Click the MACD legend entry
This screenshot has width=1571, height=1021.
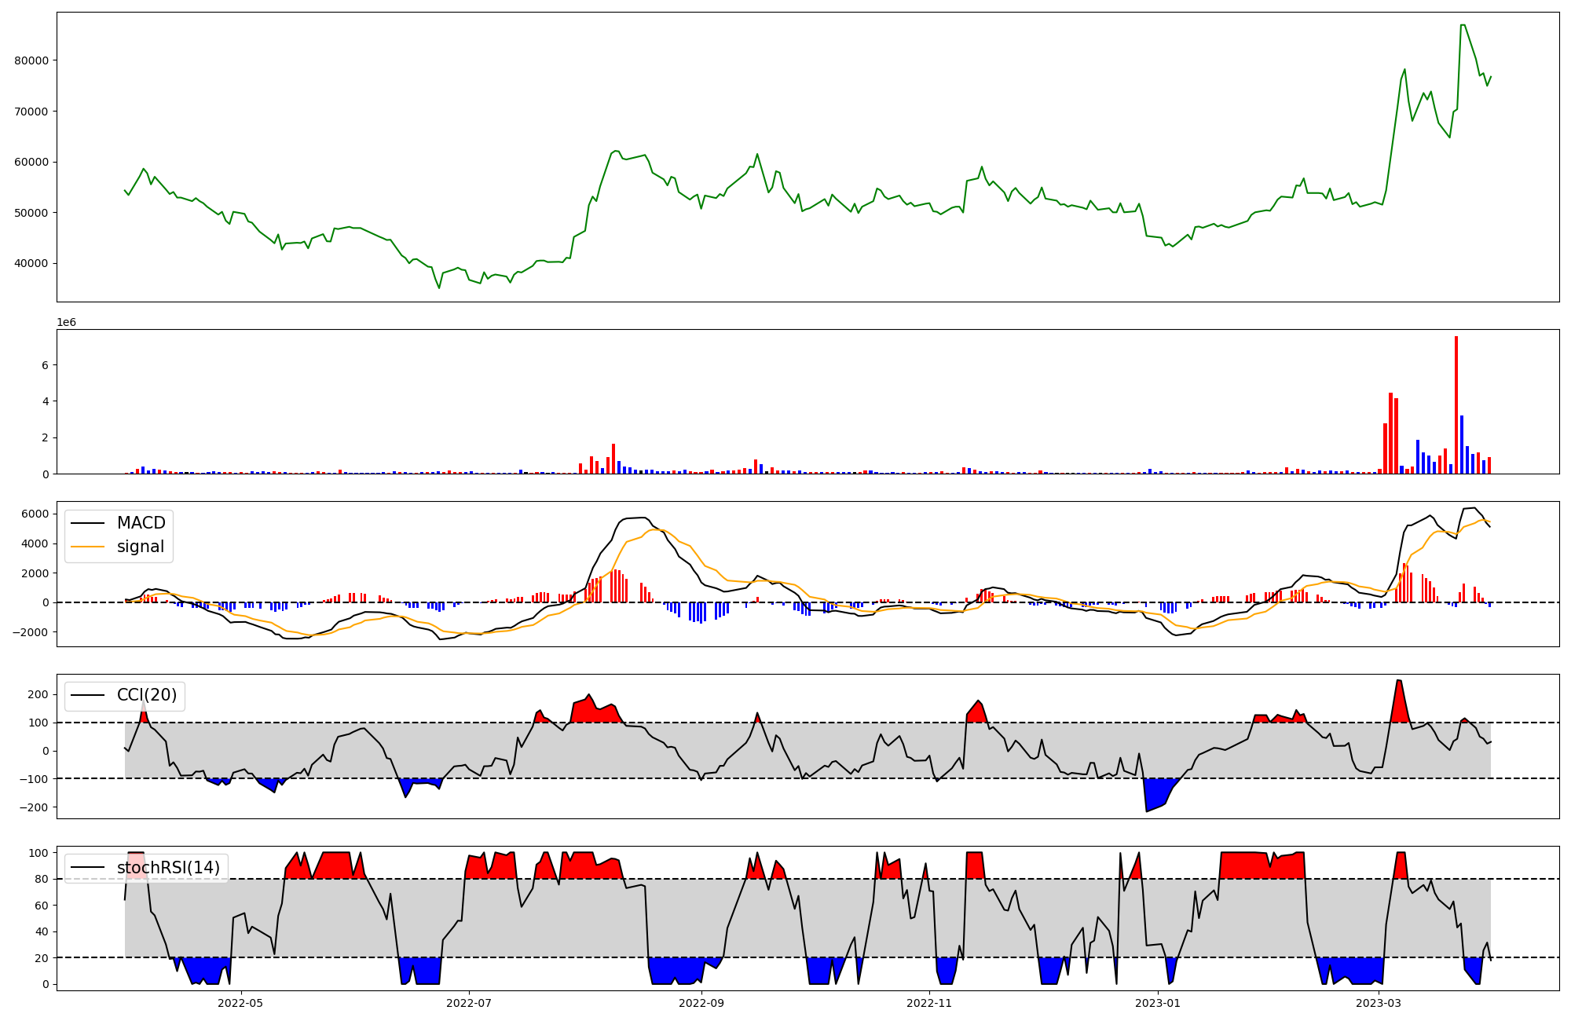(141, 523)
